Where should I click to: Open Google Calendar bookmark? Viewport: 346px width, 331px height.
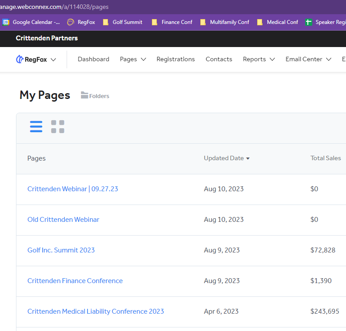point(31,22)
